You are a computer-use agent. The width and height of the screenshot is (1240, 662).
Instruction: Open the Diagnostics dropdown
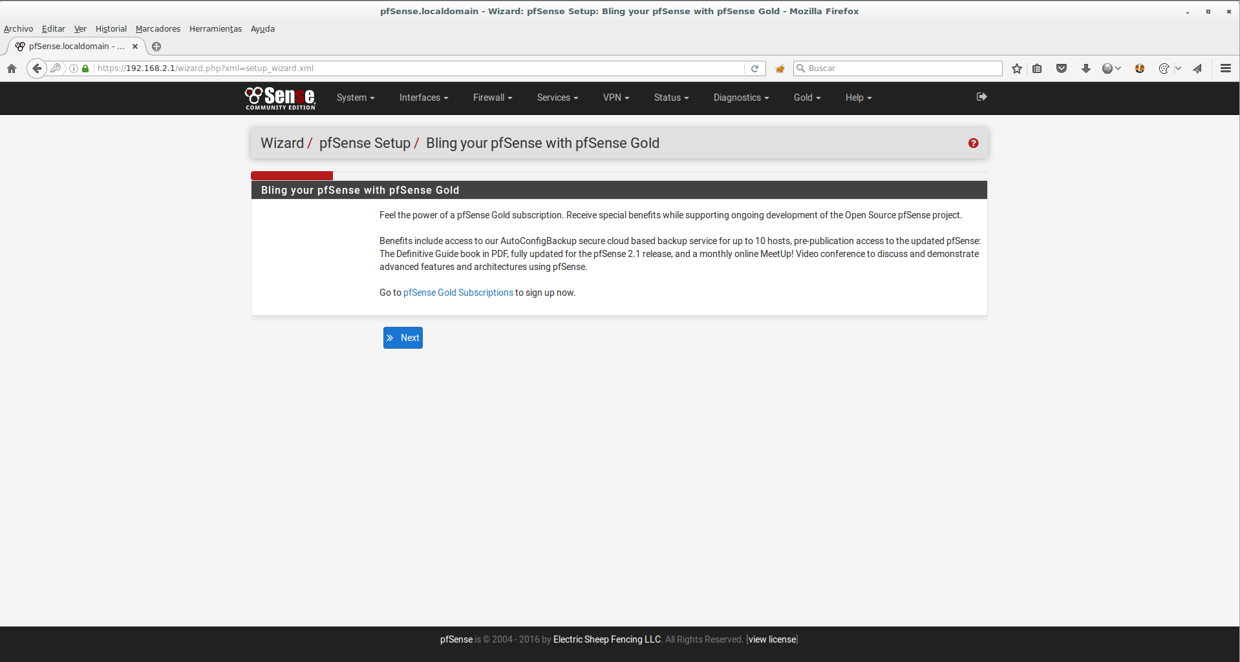coord(741,98)
